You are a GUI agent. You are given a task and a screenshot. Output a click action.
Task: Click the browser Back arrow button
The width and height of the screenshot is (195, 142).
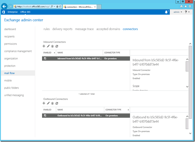pos(4,6)
